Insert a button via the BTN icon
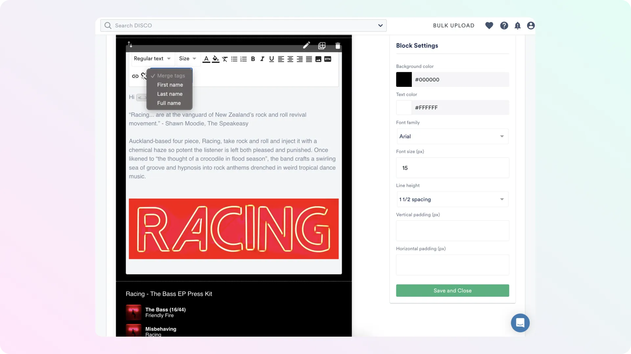The width and height of the screenshot is (631, 354). coord(328,59)
